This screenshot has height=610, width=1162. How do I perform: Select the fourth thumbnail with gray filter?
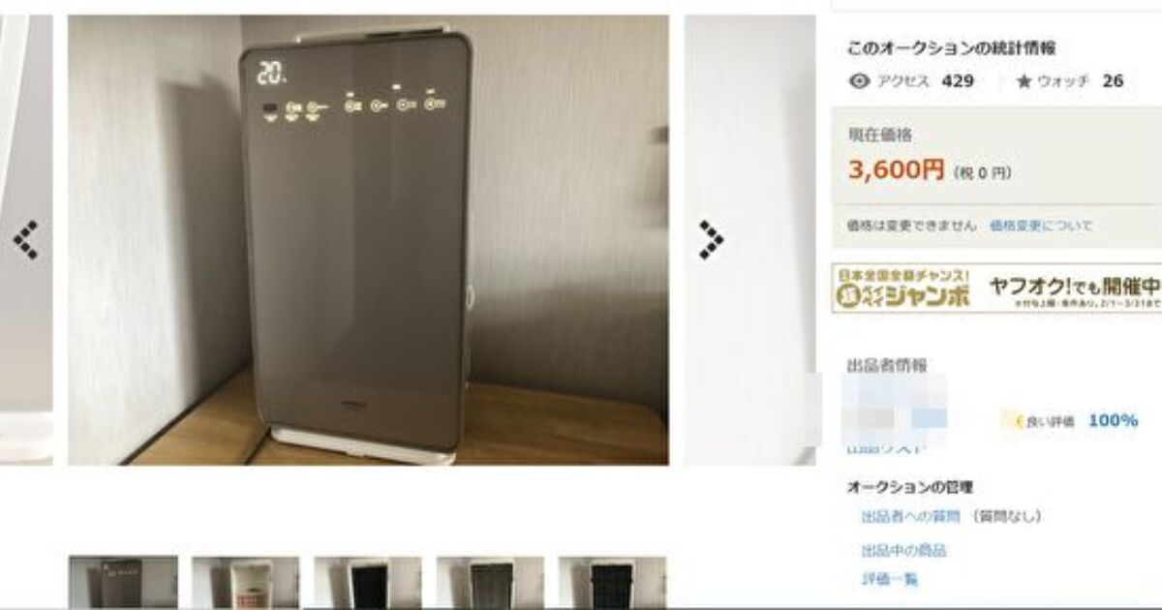[490, 582]
